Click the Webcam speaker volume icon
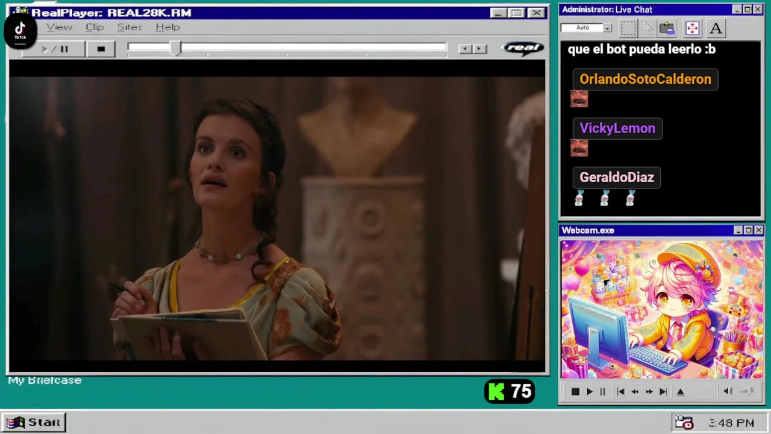This screenshot has width=771, height=434. tap(728, 392)
